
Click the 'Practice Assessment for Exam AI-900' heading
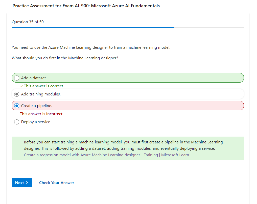86,6
